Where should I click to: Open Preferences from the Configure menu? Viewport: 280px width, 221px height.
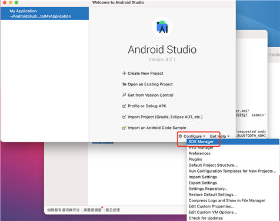[233, 153]
